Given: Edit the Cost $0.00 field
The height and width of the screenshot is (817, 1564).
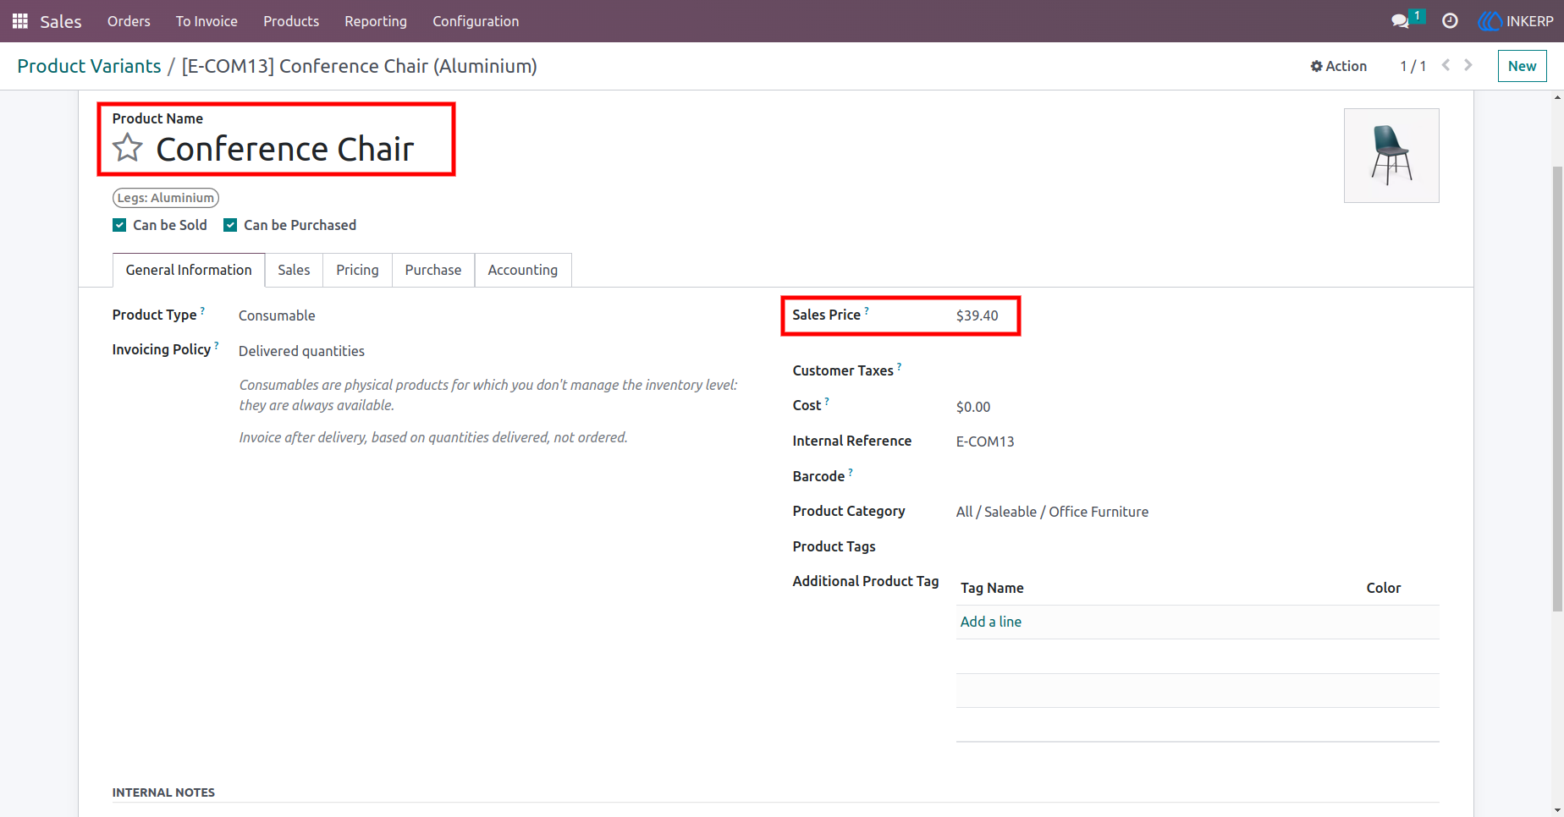Looking at the screenshot, I should point(973,407).
